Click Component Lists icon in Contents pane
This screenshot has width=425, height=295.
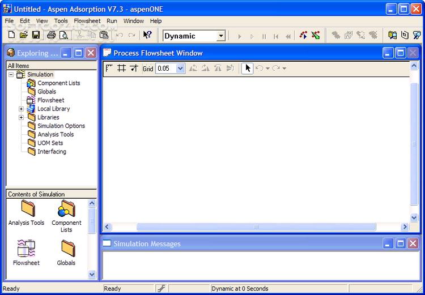(x=66, y=208)
